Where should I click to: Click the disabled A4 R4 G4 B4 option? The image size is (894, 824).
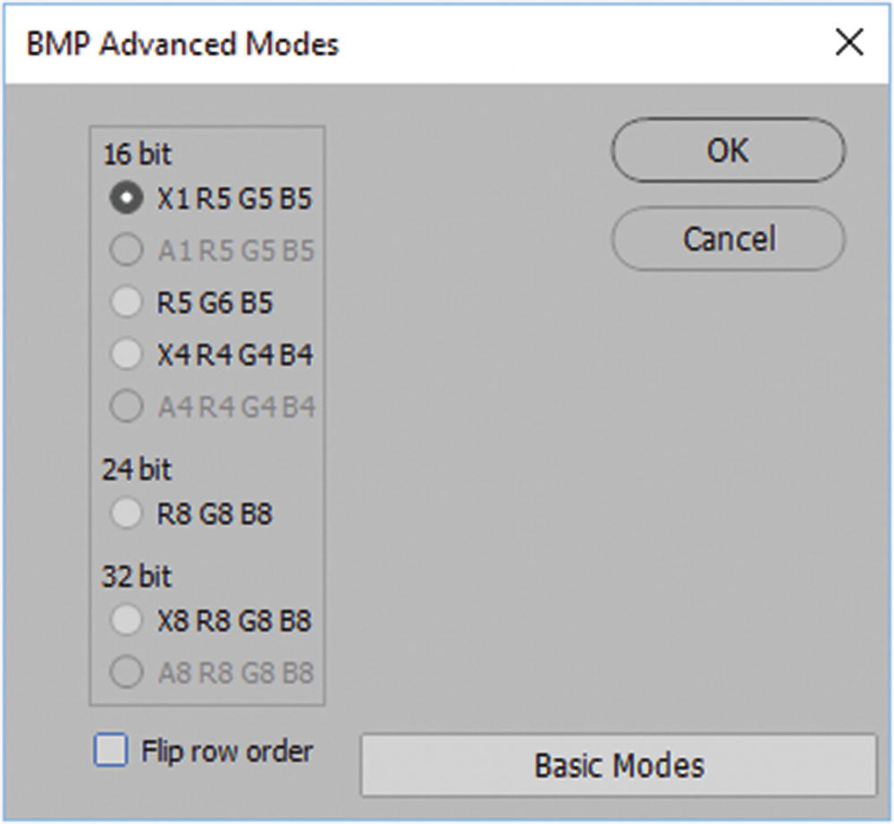tap(125, 407)
